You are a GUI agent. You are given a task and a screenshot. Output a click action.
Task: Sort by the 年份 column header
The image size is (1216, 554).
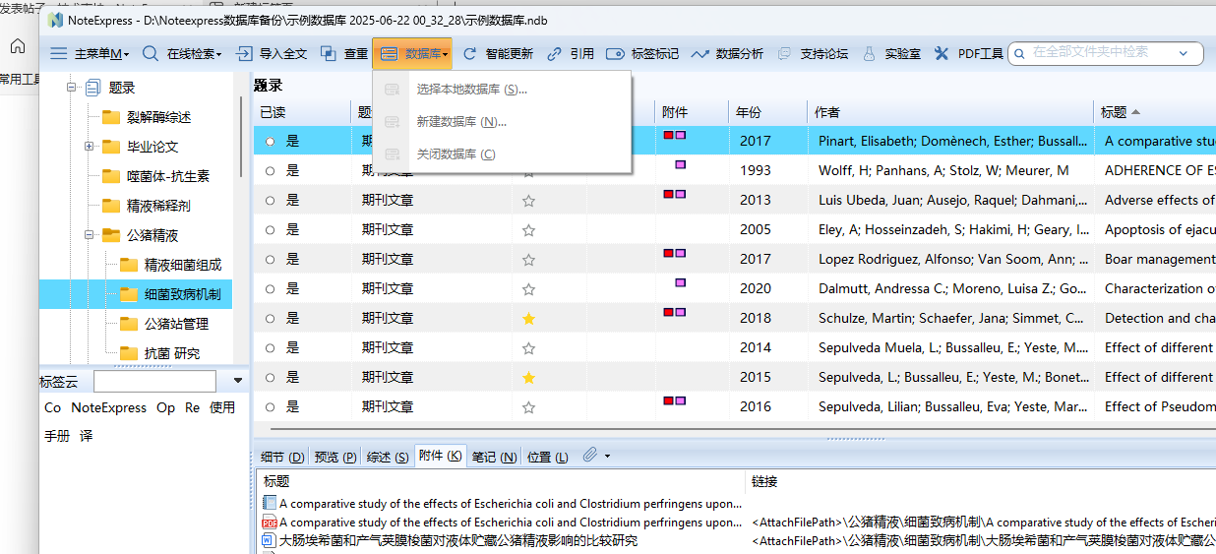tap(767, 112)
